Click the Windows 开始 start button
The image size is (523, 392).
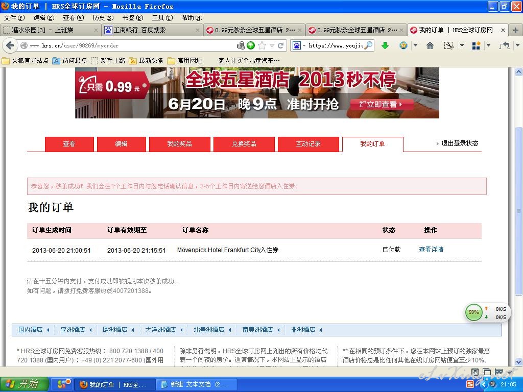coord(25,384)
